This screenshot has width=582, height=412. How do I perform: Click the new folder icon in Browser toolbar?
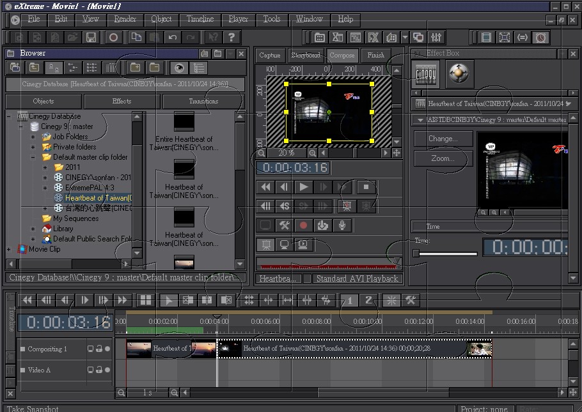point(135,68)
